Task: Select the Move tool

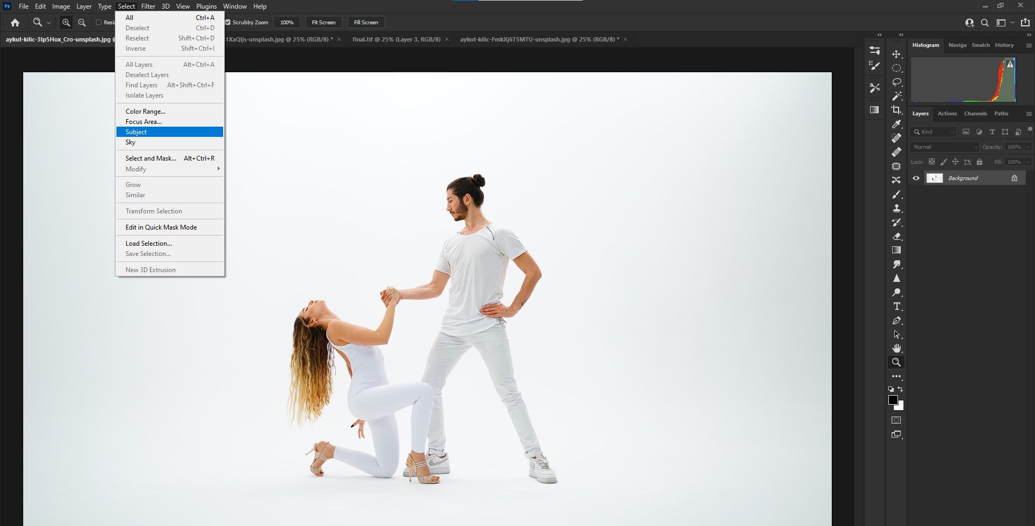Action: click(x=896, y=54)
